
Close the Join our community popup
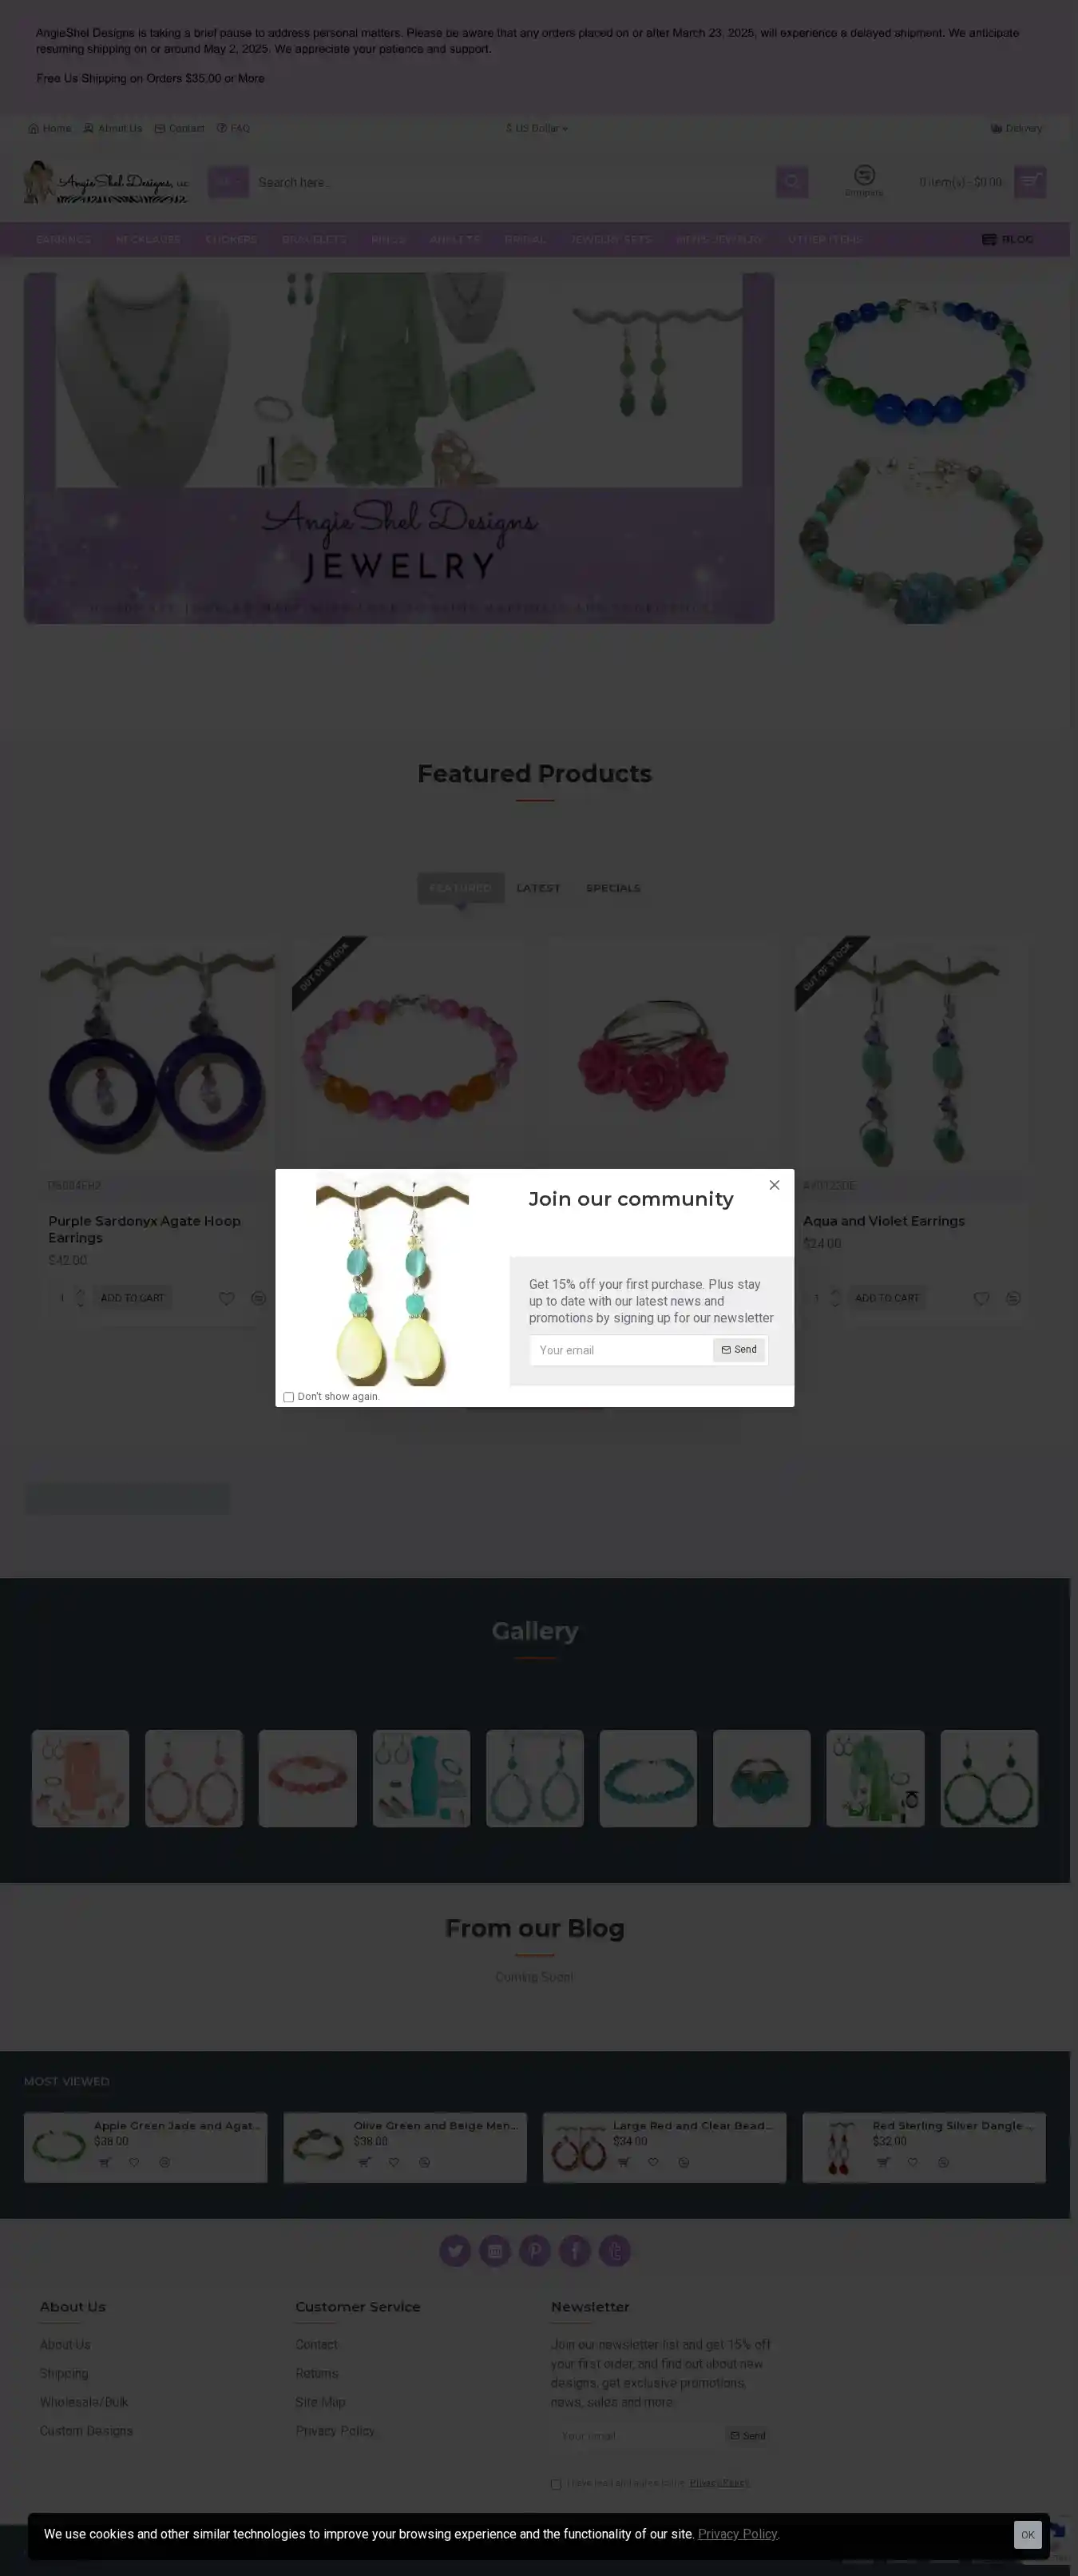tap(775, 1185)
